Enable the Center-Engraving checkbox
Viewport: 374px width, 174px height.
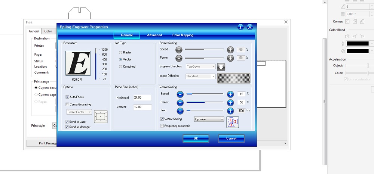click(67, 104)
